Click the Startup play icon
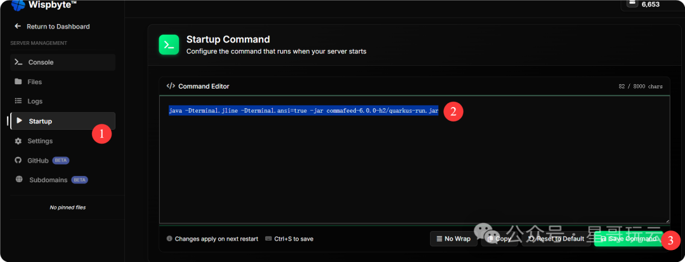Screen dimensions: 685x262 [19, 121]
